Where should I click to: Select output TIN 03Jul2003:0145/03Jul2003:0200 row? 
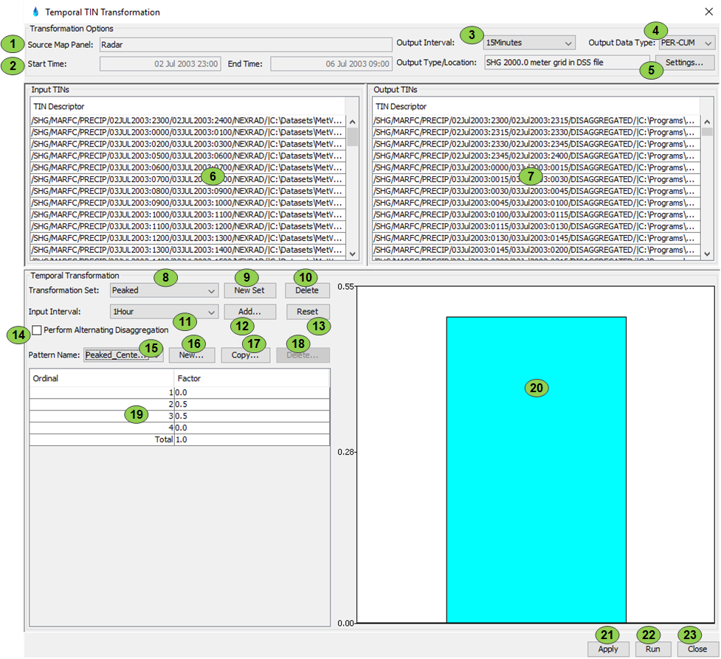coord(537,250)
